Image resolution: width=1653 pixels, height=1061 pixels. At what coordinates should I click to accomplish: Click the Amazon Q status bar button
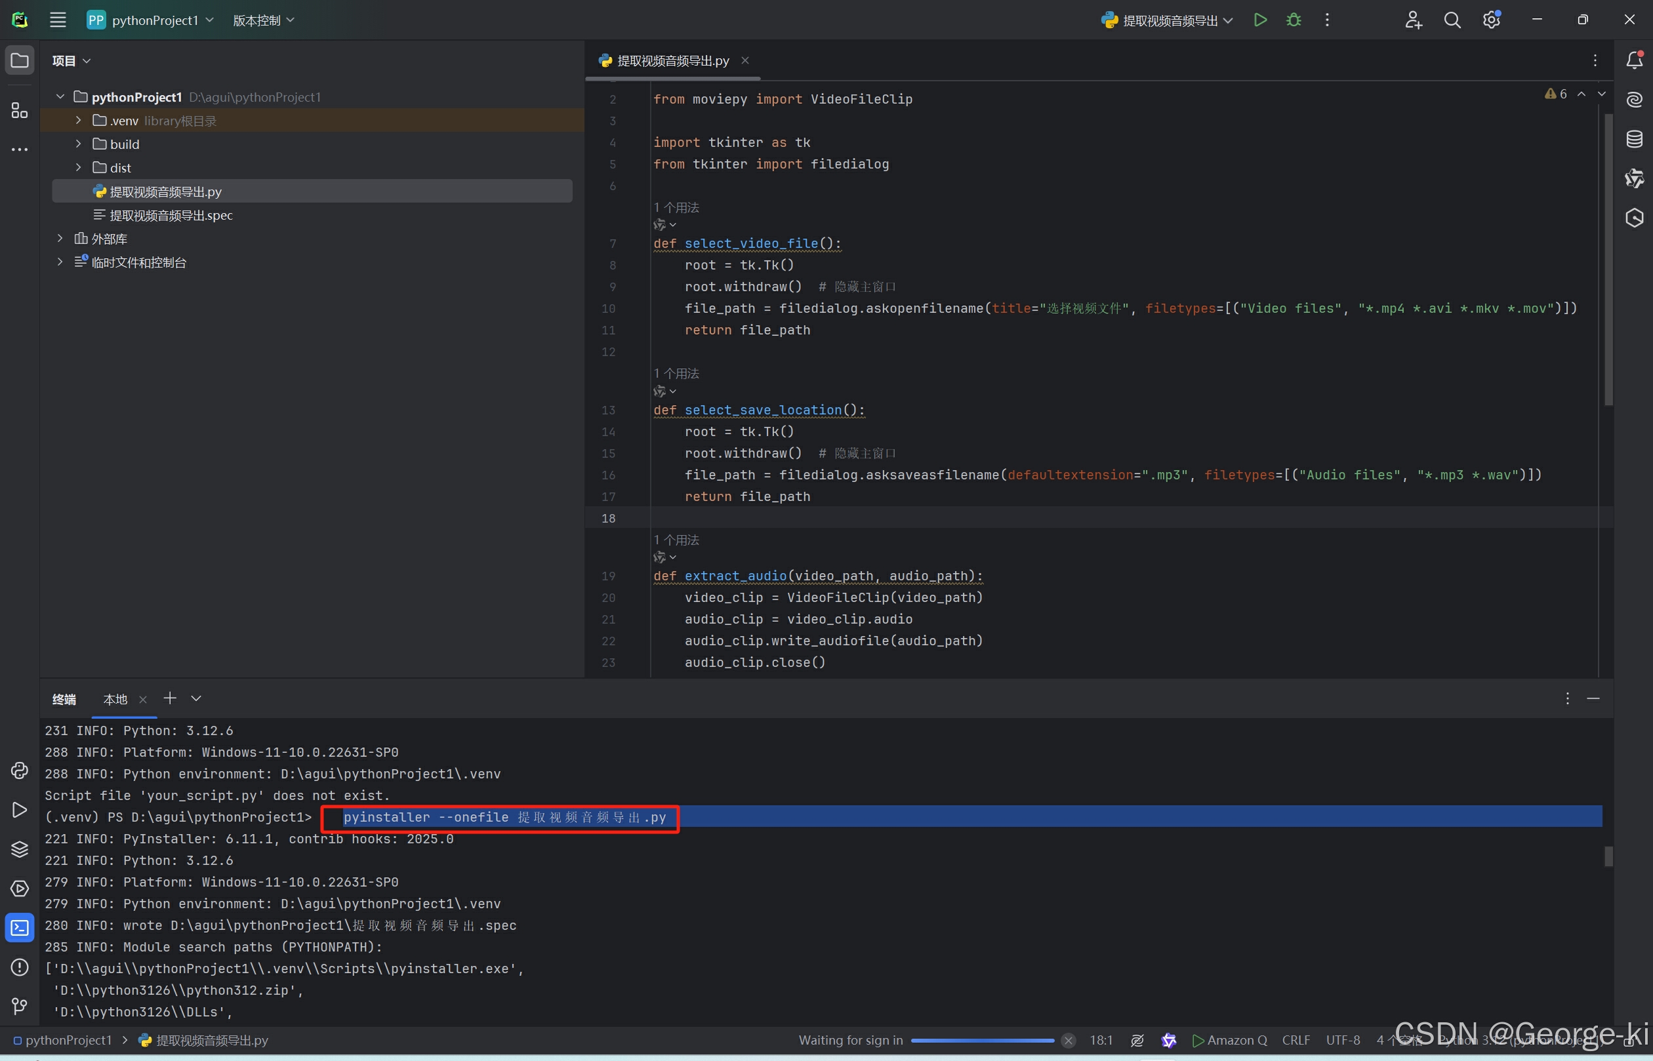pos(1229,1039)
